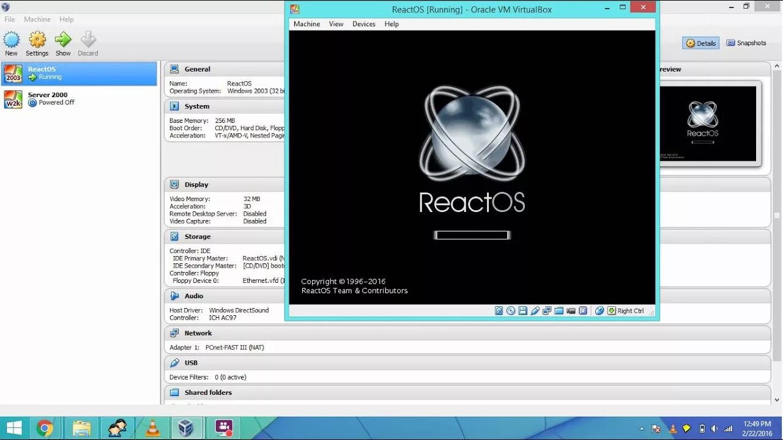Click the Display section monitor icon
Image resolution: width=783 pixels, height=440 pixels.
click(x=174, y=185)
